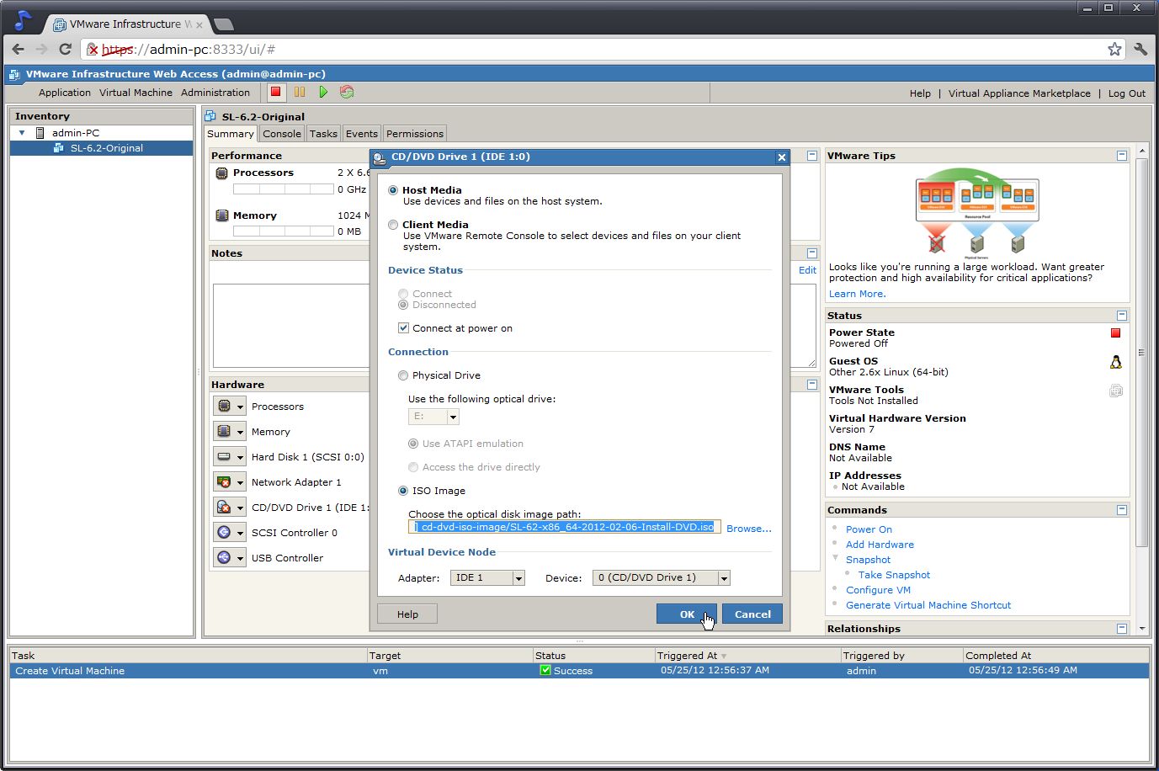1159x771 pixels.
Task: Open the Administration menu
Action: (x=215, y=93)
